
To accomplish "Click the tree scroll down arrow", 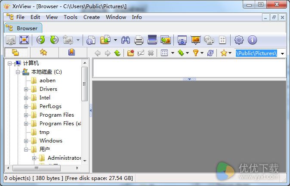I will point(85,161).
